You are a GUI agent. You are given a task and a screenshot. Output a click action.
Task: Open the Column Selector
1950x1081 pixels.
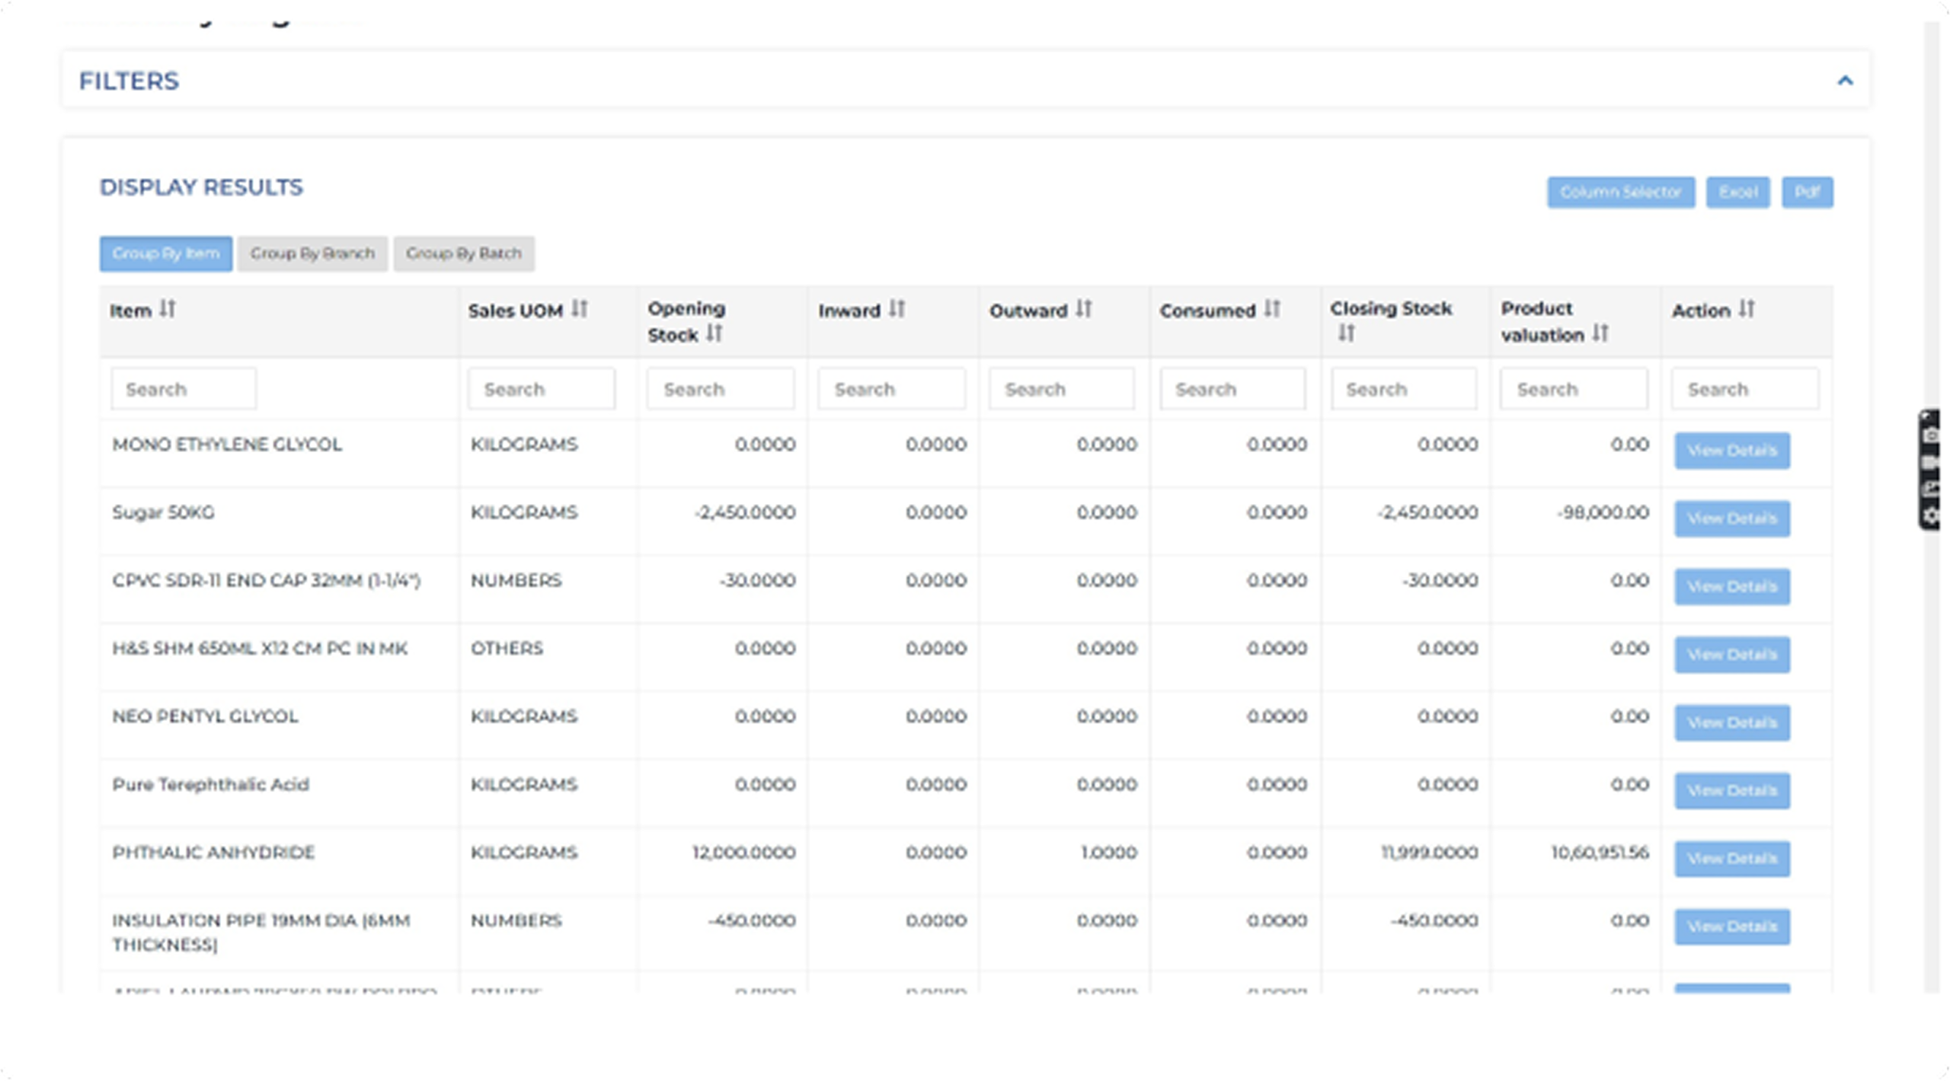coord(1620,192)
